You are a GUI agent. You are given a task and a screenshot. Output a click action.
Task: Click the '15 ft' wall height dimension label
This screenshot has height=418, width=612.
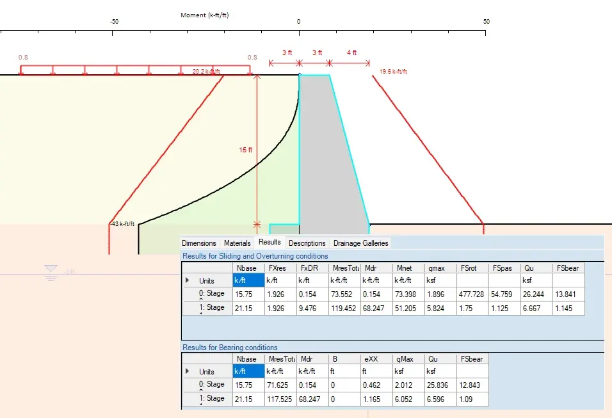click(x=245, y=150)
